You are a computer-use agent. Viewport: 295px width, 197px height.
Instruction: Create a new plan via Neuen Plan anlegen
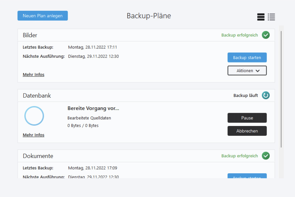click(x=42, y=15)
